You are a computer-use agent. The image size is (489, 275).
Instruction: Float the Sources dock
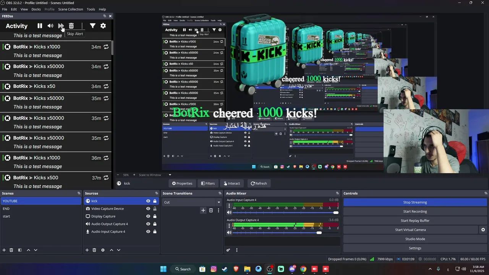(x=156, y=193)
